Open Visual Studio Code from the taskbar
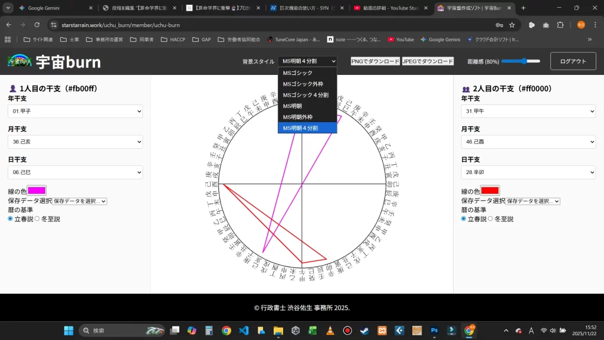The width and height of the screenshot is (604, 340). click(244, 331)
